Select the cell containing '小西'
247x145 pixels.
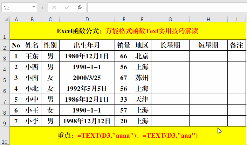[32, 67]
